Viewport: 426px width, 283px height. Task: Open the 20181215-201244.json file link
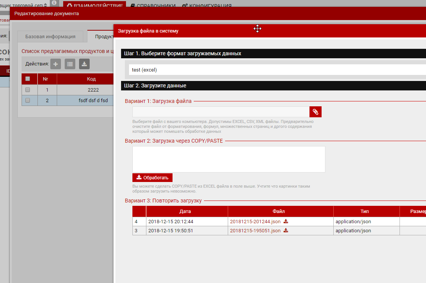pyautogui.click(x=255, y=222)
